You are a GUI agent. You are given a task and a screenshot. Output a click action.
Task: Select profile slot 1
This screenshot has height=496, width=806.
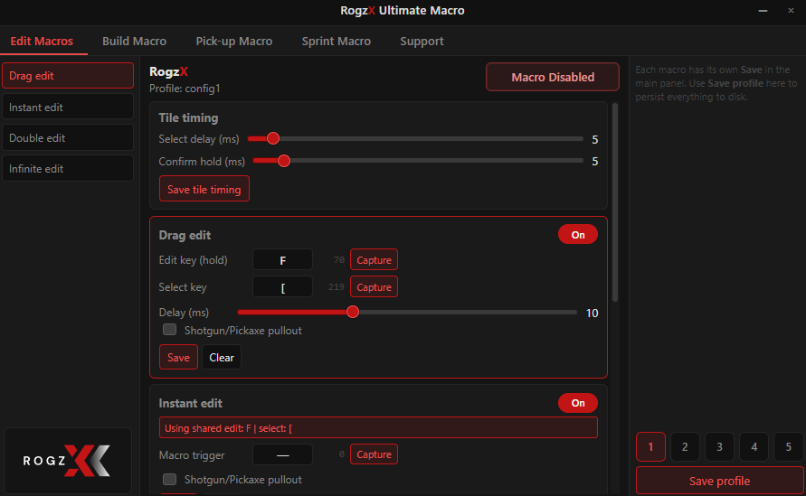[650, 446]
